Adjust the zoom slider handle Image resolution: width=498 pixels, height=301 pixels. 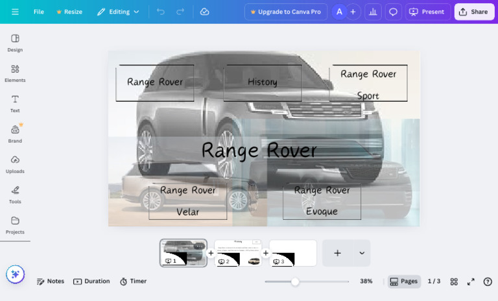[295, 282]
